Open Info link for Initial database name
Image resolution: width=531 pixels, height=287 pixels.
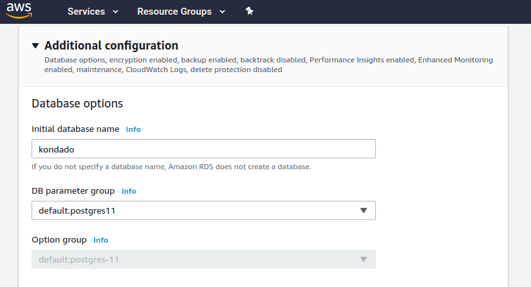pyautogui.click(x=133, y=129)
